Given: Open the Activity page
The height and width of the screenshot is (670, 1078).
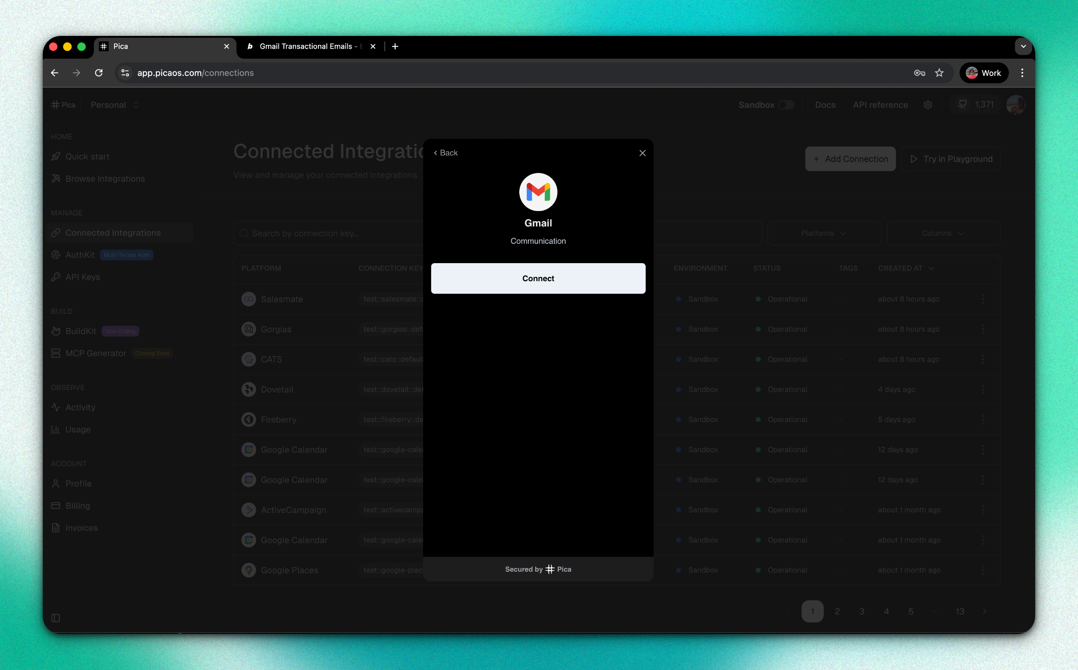Looking at the screenshot, I should [x=80, y=407].
